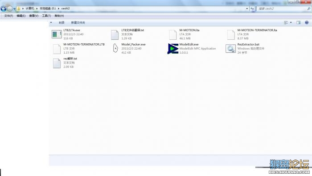Select the Model_Packer.exe file icon

coord(115,48)
